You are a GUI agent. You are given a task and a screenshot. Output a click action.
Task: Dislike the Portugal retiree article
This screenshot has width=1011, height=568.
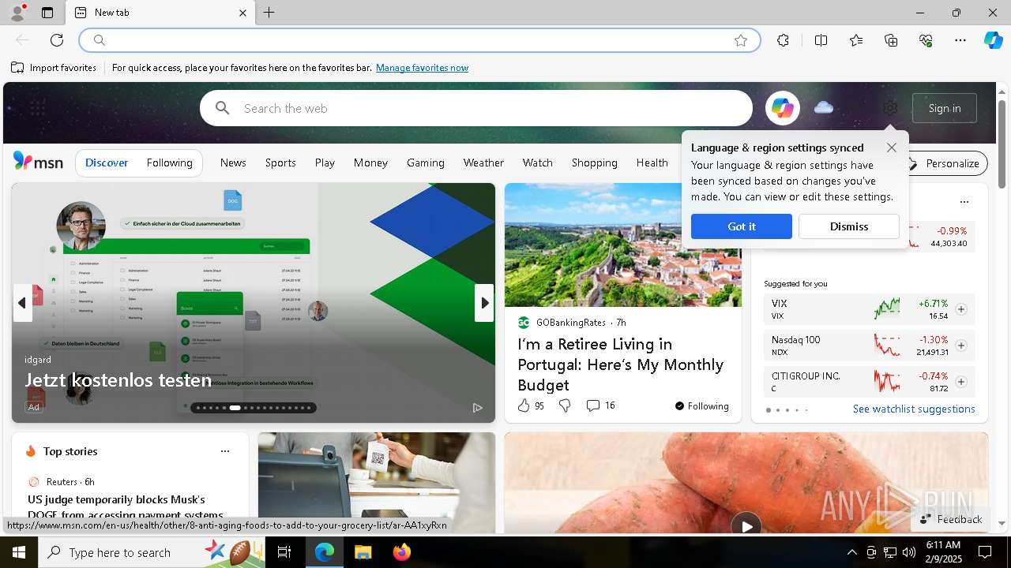click(x=565, y=405)
